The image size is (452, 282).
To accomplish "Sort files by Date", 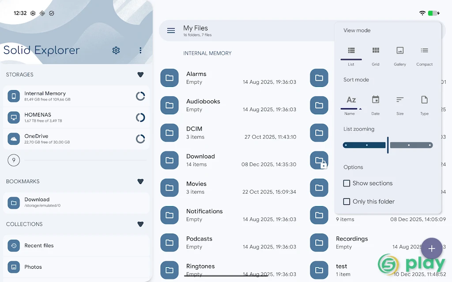I will 375,105.
